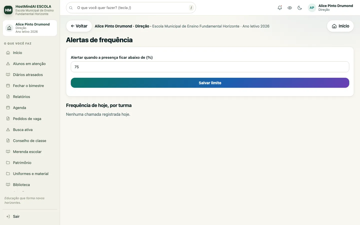Click the Sair logout arrow icon

coord(8,216)
